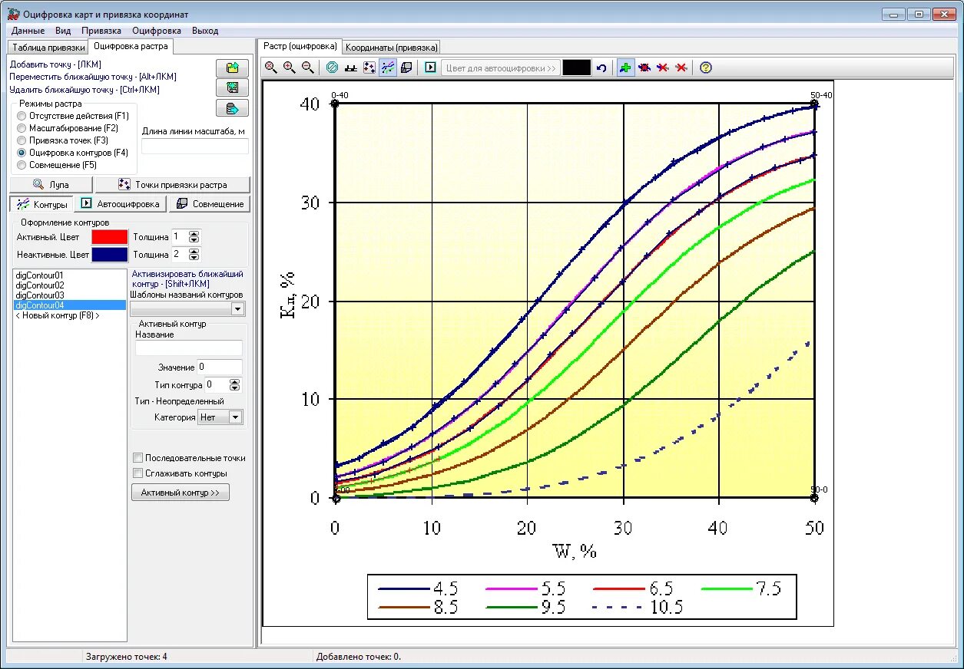Click the autodigitizing play toolbar icon
This screenshot has width=964, height=669.
[430, 68]
